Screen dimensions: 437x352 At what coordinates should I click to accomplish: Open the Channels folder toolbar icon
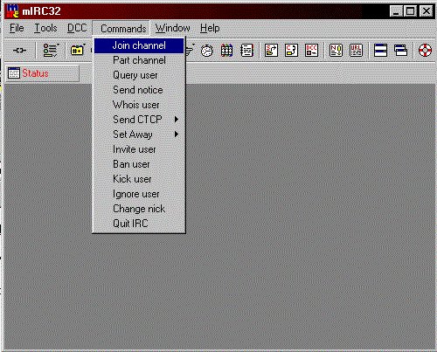[78, 51]
